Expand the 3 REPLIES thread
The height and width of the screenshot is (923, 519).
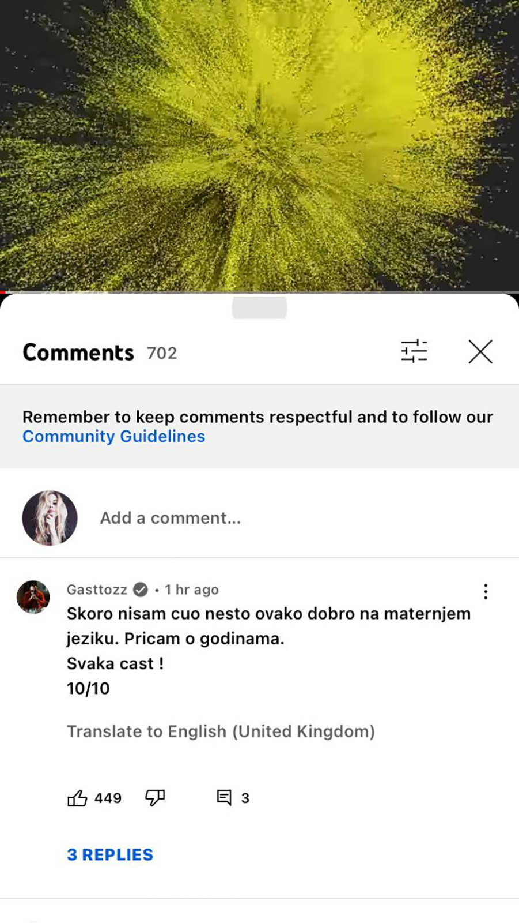point(110,854)
